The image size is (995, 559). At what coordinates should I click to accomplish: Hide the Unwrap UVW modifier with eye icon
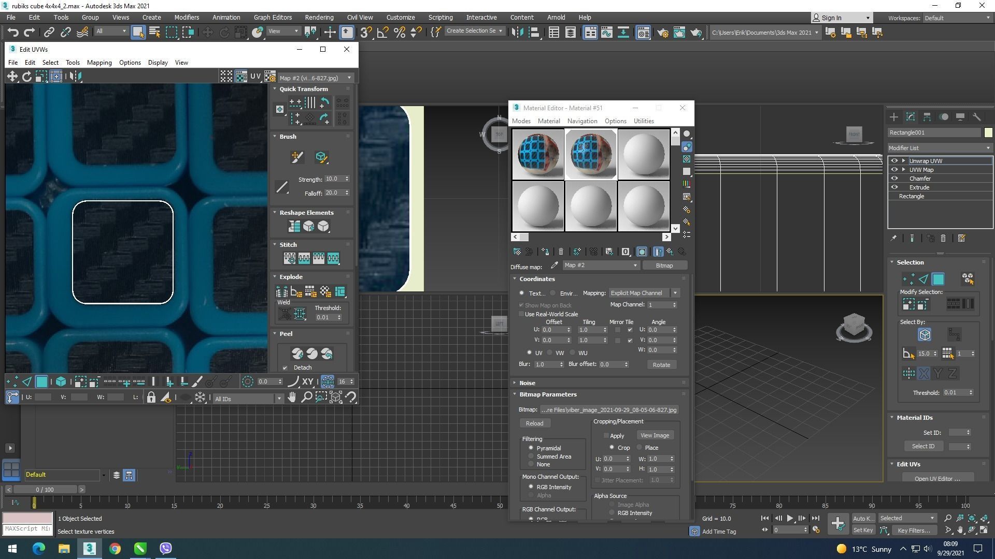click(x=894, y=161)
